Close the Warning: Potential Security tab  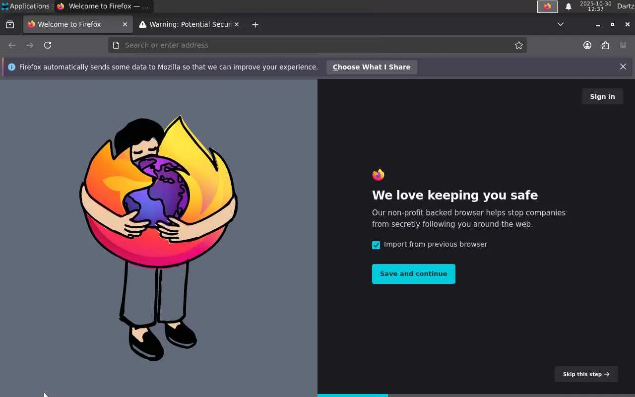click(236, 24)
